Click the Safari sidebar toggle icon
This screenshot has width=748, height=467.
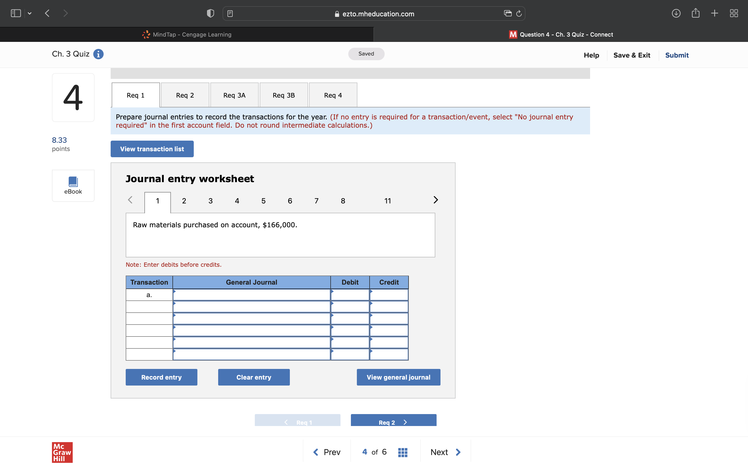point(16,13)
